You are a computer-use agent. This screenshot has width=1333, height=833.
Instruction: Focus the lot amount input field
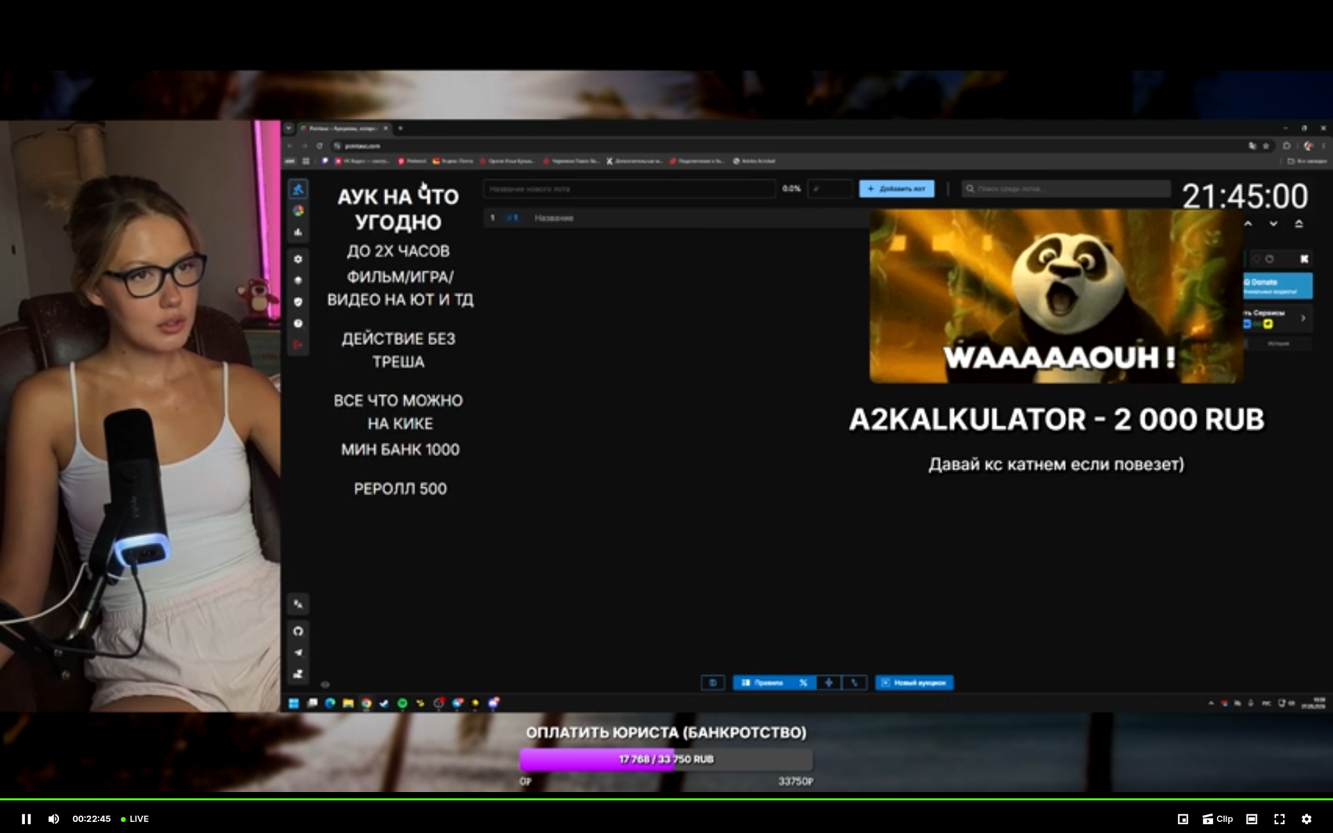(x=830, y=189)
